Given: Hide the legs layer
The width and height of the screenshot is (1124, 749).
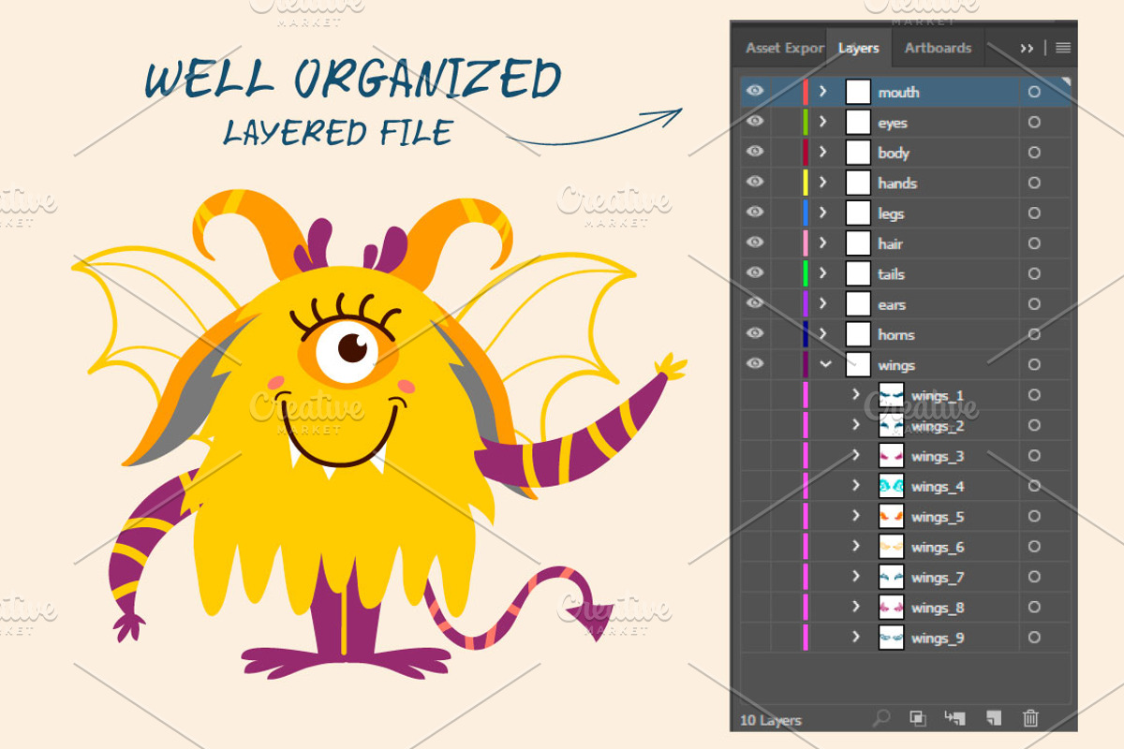Looking at the screenshot, I should pos(755,213).
